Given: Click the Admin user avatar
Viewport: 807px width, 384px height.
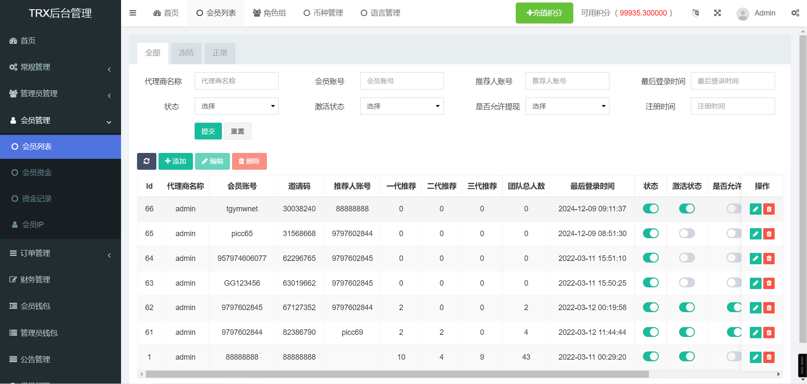Looking at the screenshot, I should point(743,13).
